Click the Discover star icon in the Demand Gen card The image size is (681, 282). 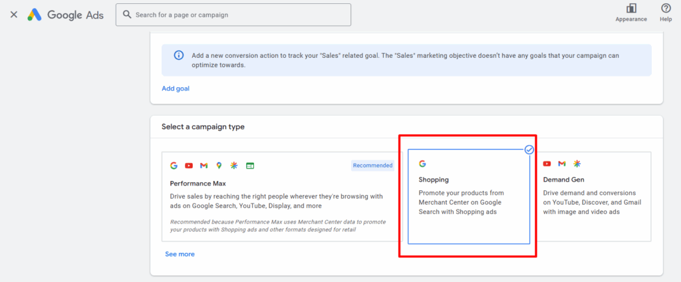(577, 164)
